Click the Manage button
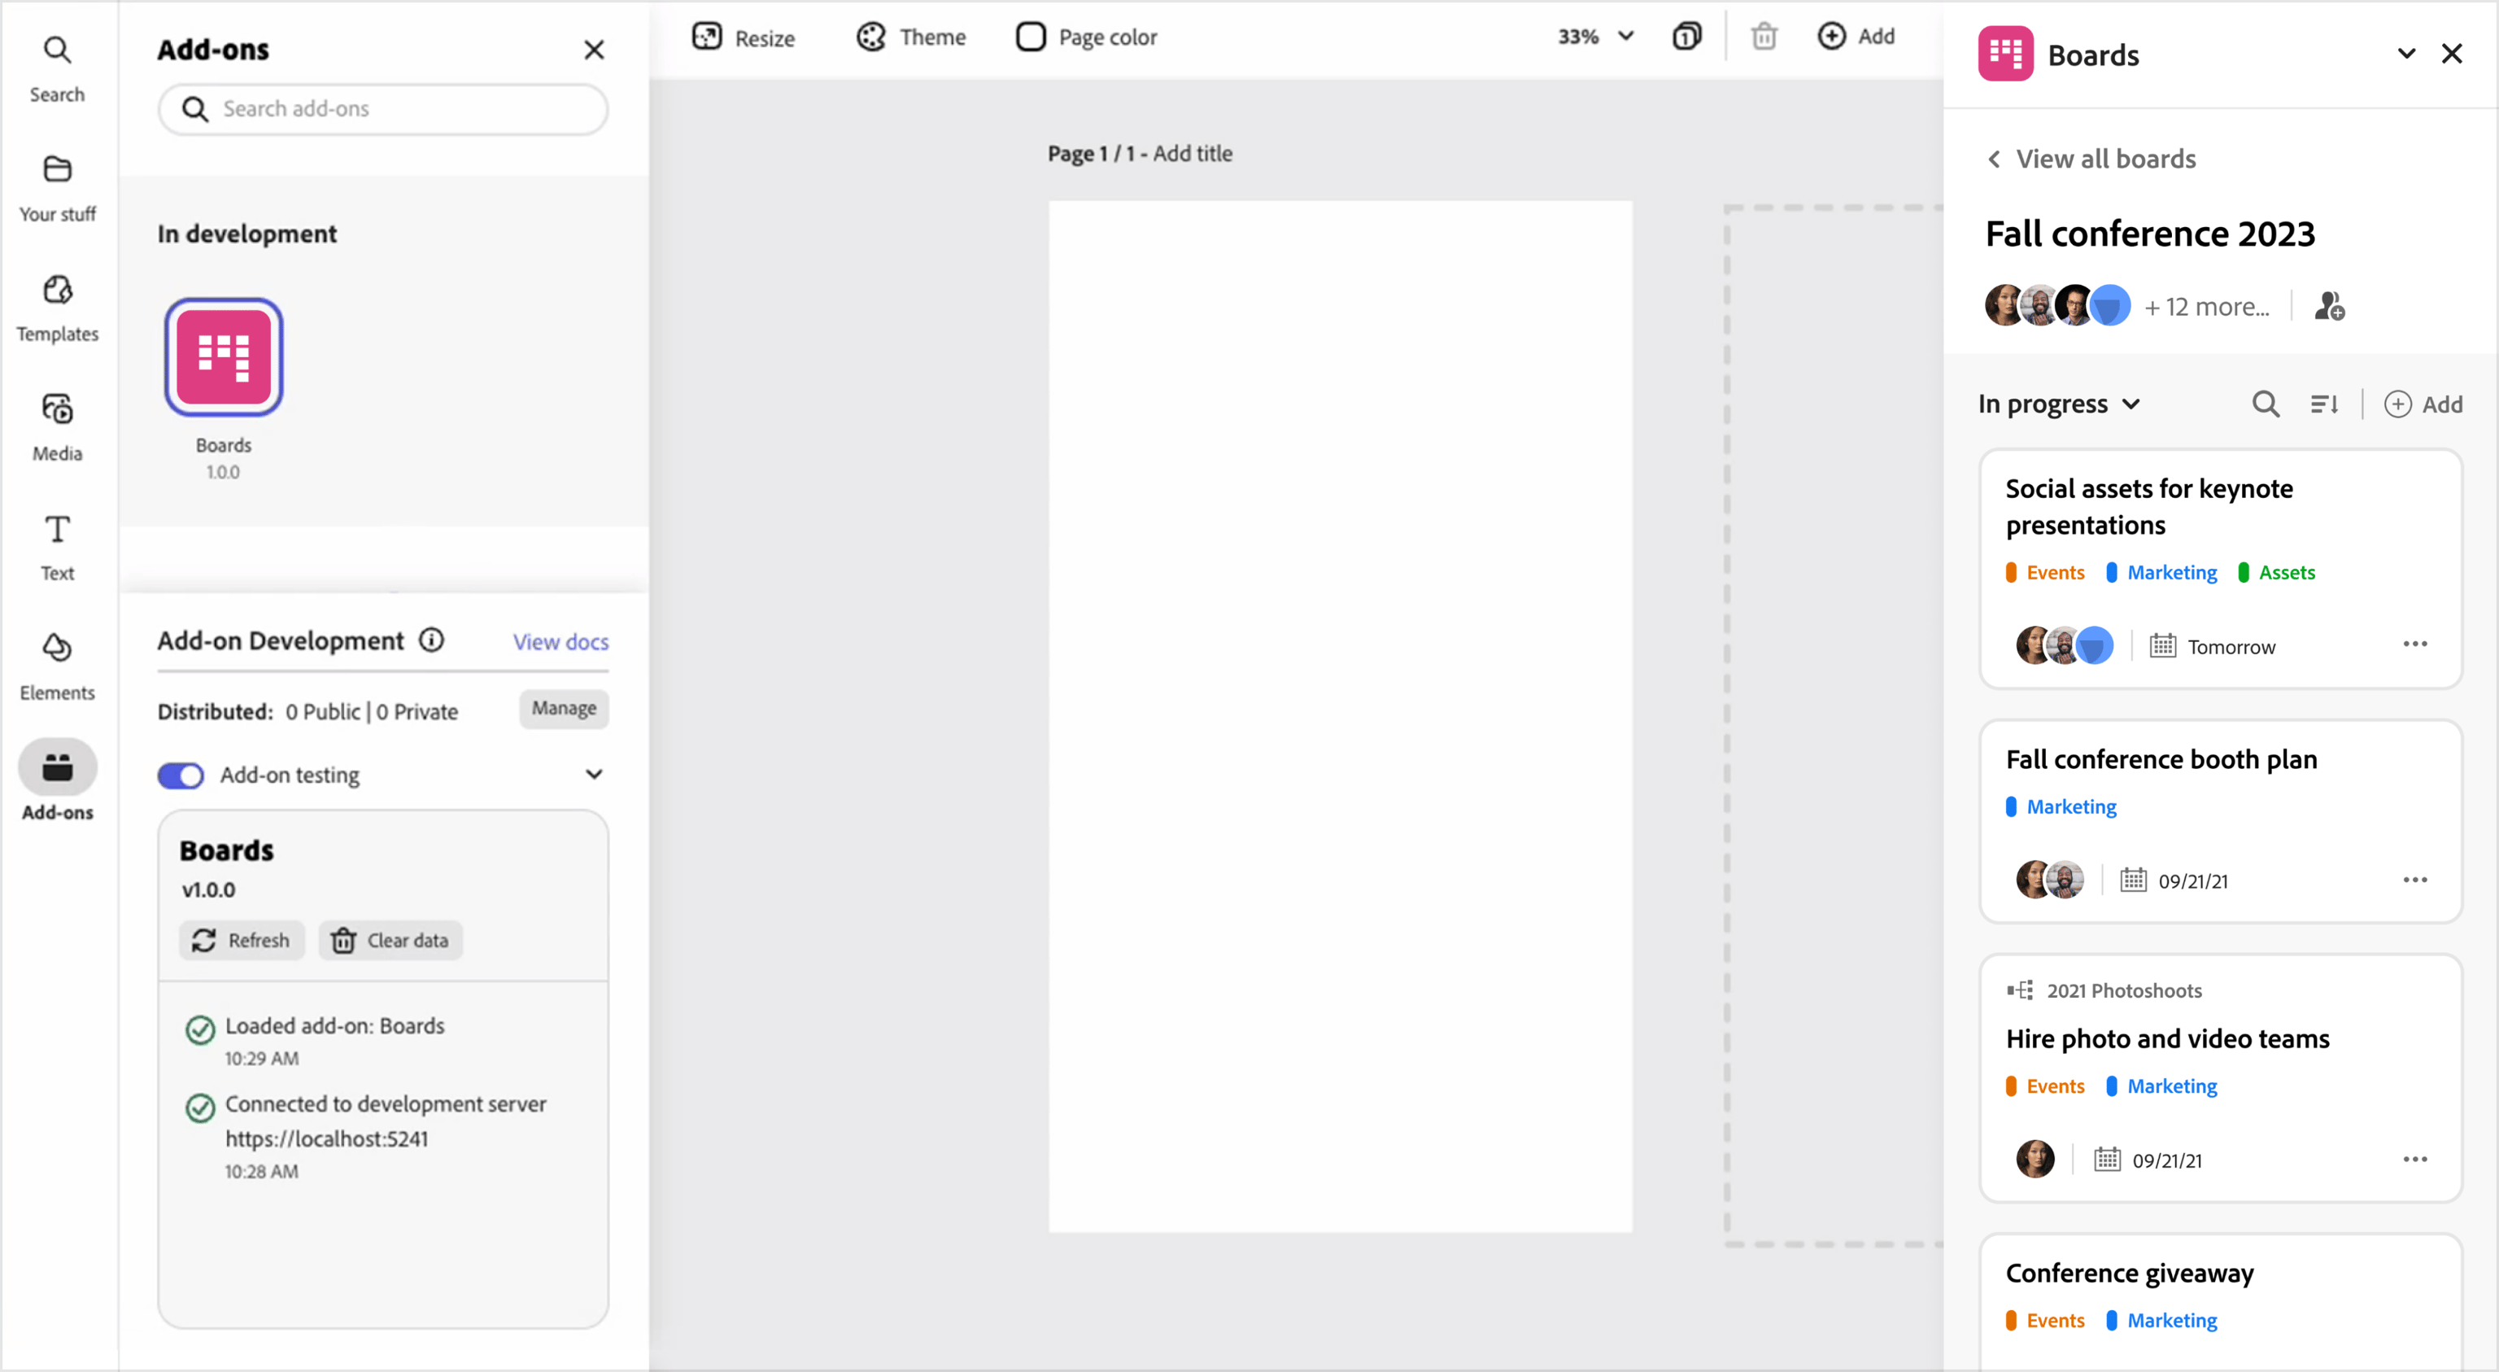 click(564, 710)
